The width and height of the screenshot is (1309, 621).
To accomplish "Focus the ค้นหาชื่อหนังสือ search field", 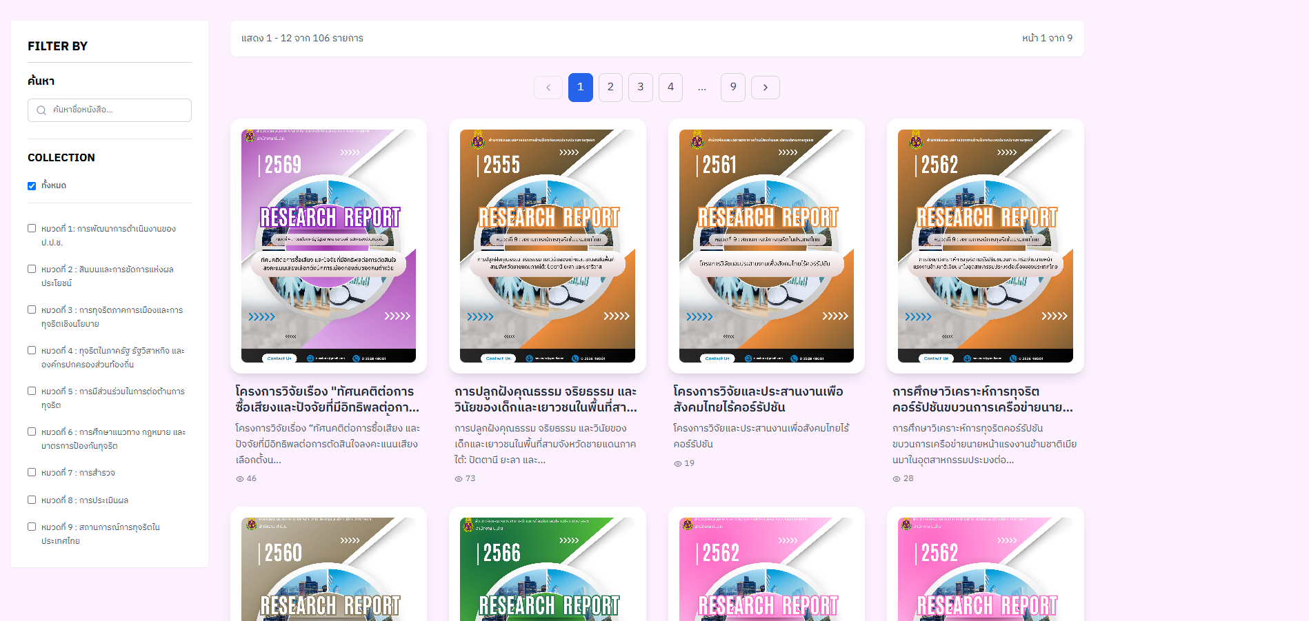I will (110, 110).
